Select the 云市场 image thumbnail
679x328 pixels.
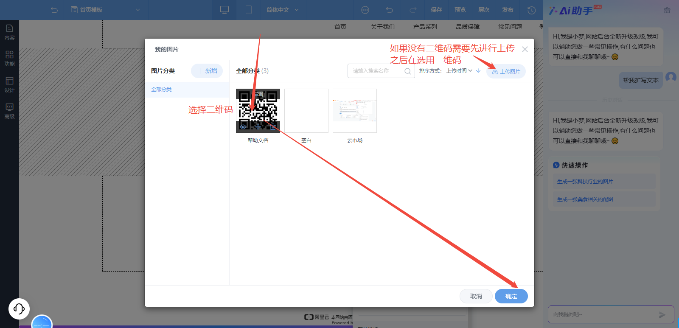tap(355, 111)
